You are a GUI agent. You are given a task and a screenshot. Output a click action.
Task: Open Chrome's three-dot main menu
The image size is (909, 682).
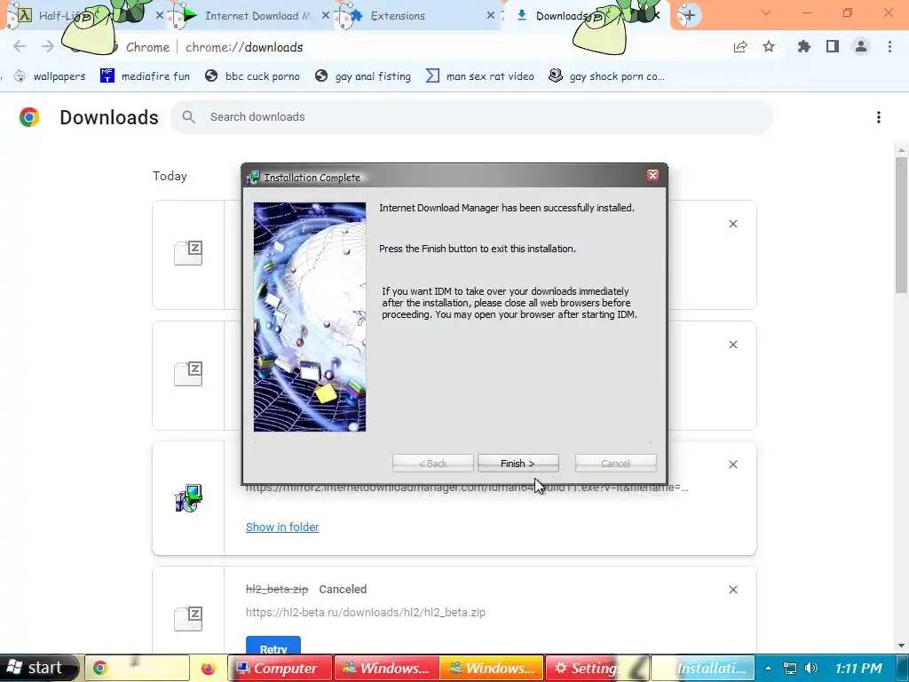[x=889, y=47]
